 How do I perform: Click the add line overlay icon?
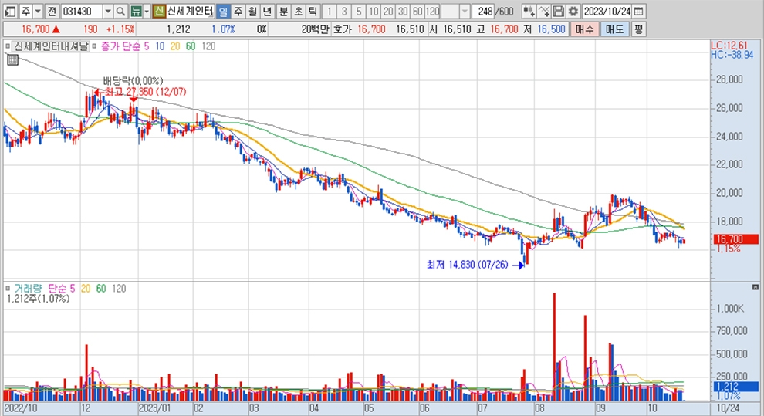point(544,12)
